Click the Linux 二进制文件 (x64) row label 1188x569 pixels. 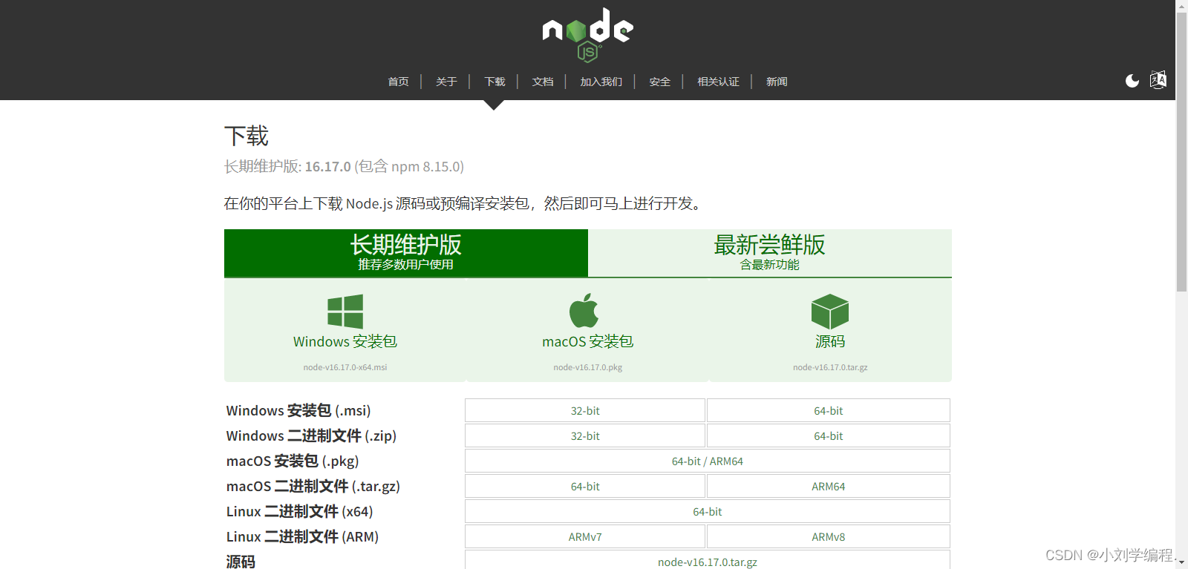pyautogui.click(x=300, y=511)
